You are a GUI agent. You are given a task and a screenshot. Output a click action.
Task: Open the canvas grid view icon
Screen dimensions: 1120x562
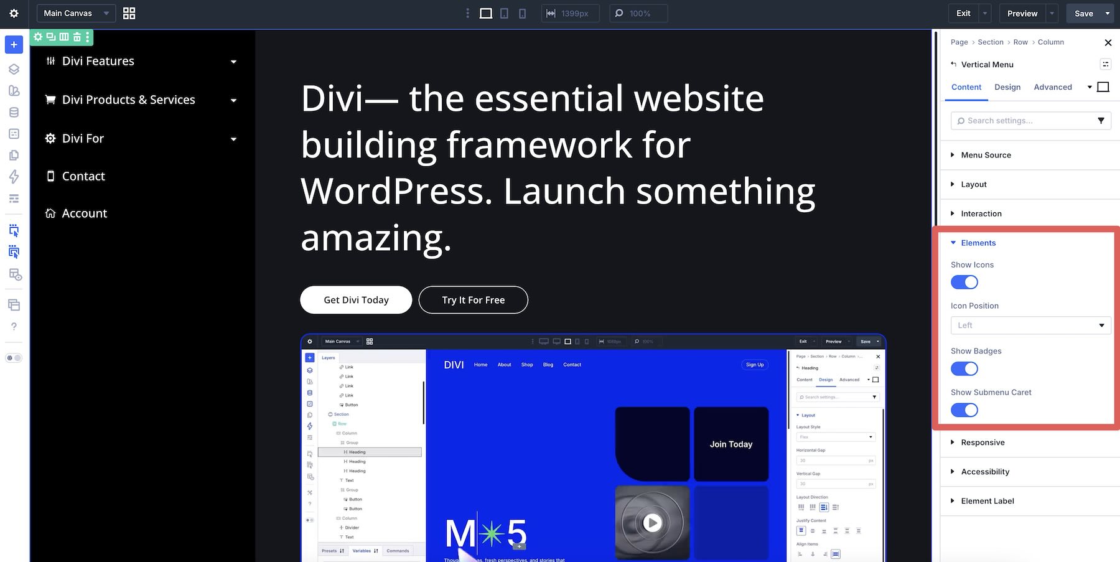(129, 13)
